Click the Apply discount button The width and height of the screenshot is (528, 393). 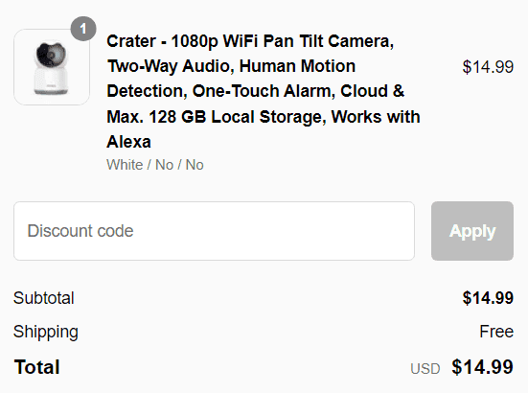tap(472, 231)
